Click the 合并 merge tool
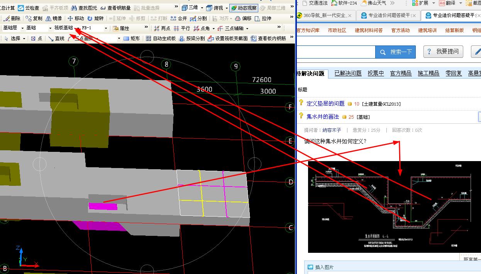481x274 pixels. (x=178, y=18)
